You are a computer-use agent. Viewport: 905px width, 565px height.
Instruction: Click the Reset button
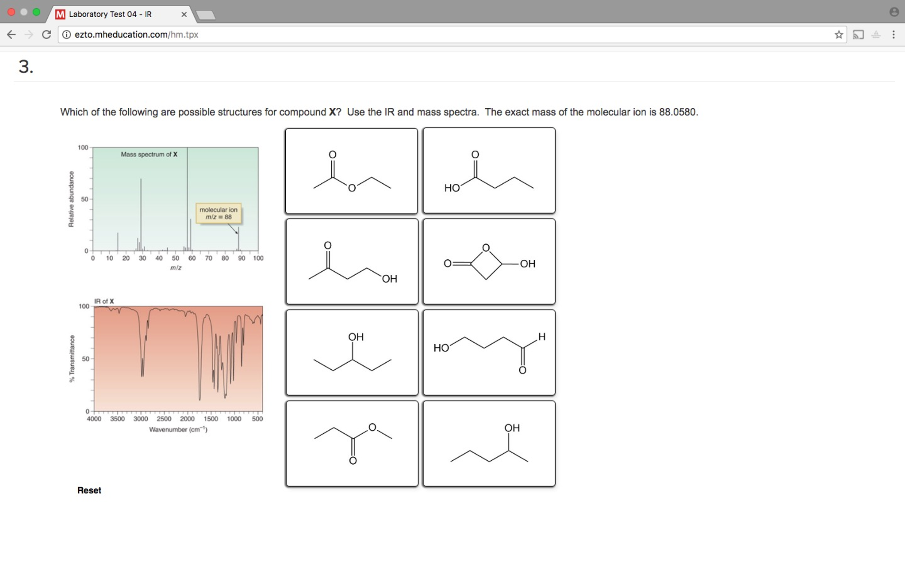point(89,490)
